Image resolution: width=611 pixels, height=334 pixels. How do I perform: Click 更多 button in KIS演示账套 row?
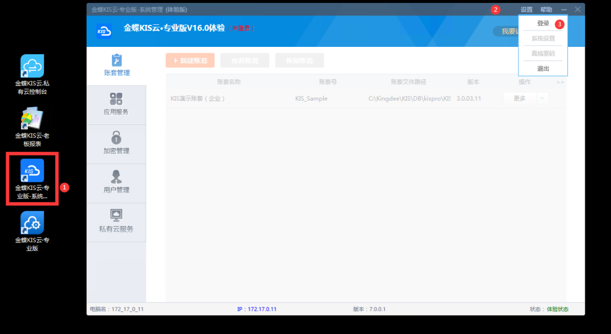520,98
